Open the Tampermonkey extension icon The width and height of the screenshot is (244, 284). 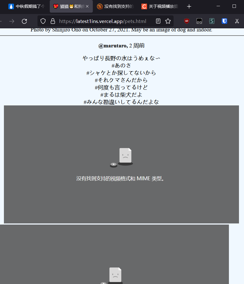point(199,21)
